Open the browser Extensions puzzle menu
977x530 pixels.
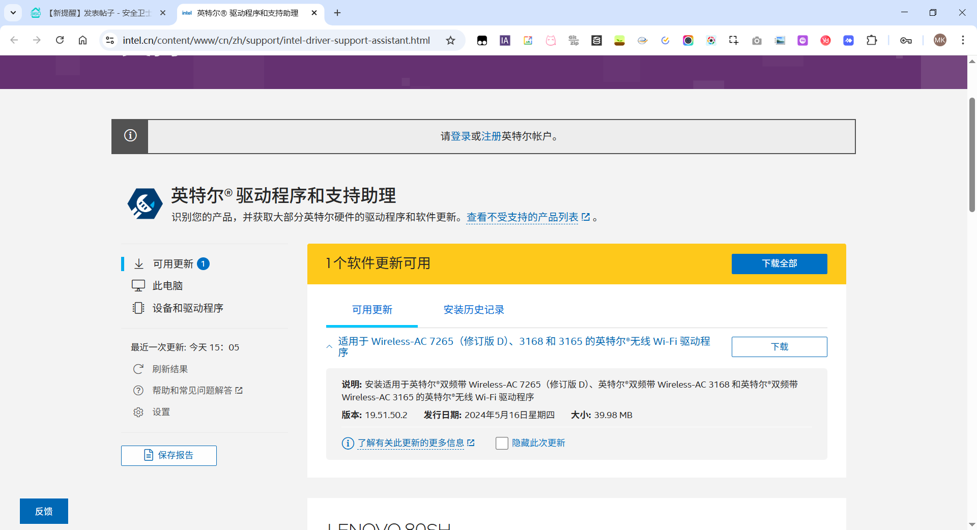pyautogui.click(x=872, y=40)
